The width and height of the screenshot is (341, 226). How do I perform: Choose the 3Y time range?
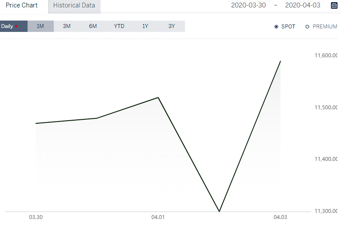(x=171, y=26)
